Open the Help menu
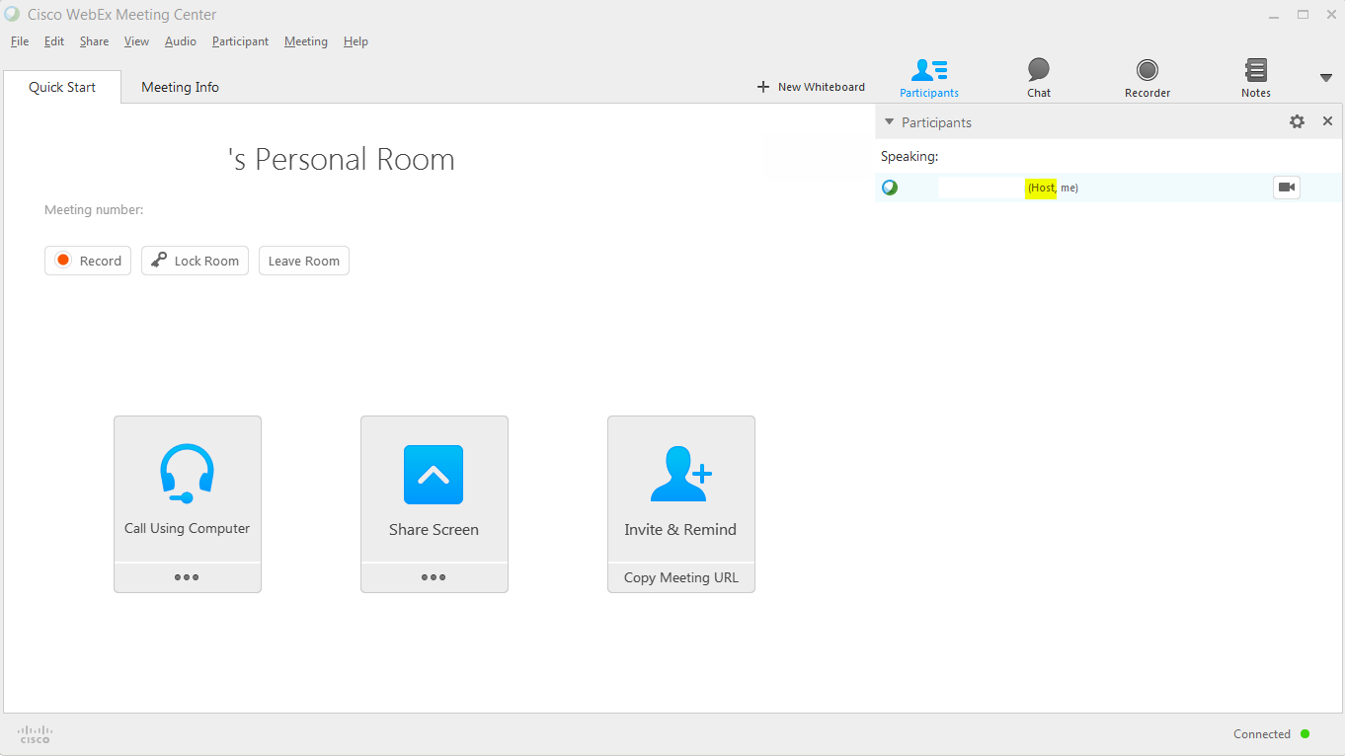Viewport: 1345px width, 756px height. click(x=356, y=41)
